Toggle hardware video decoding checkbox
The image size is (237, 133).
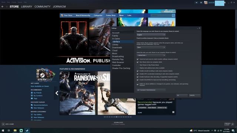click(x=137, y=77)
